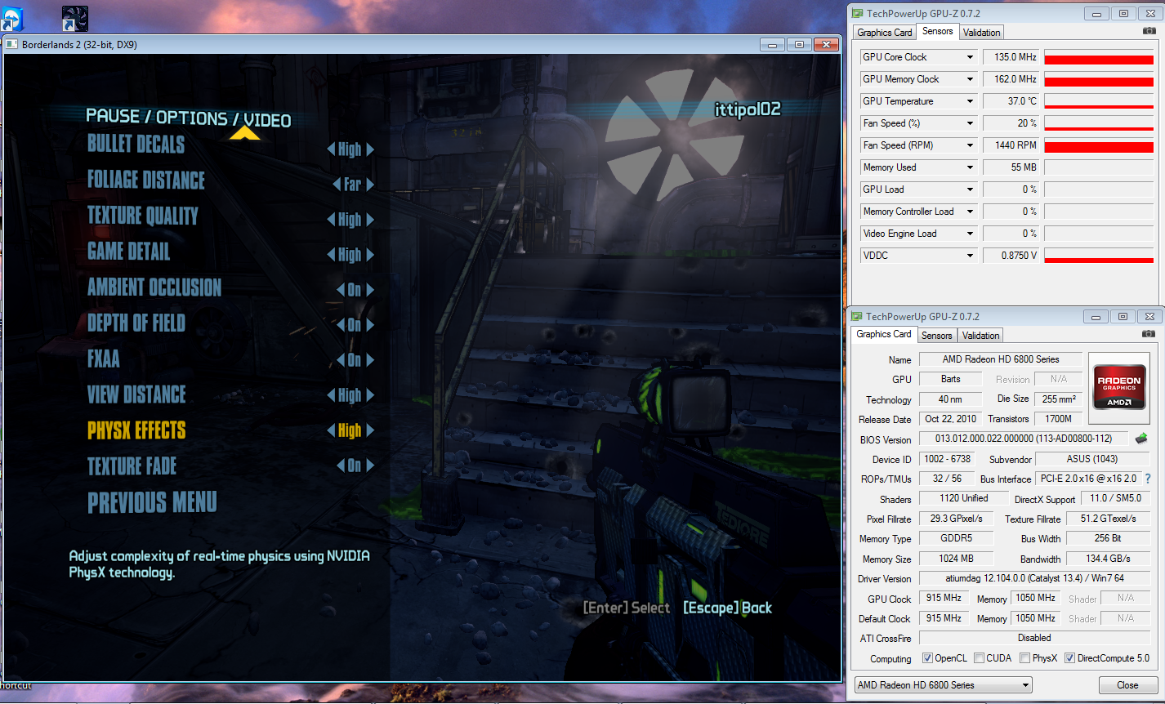1165x704 pixels.
Task: Click the player name ittipol02
Action: tap(748, 109)
